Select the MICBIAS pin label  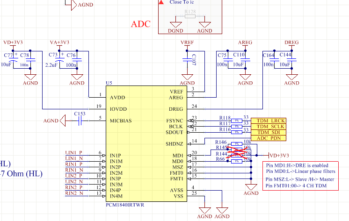click(x=121, y=121)
